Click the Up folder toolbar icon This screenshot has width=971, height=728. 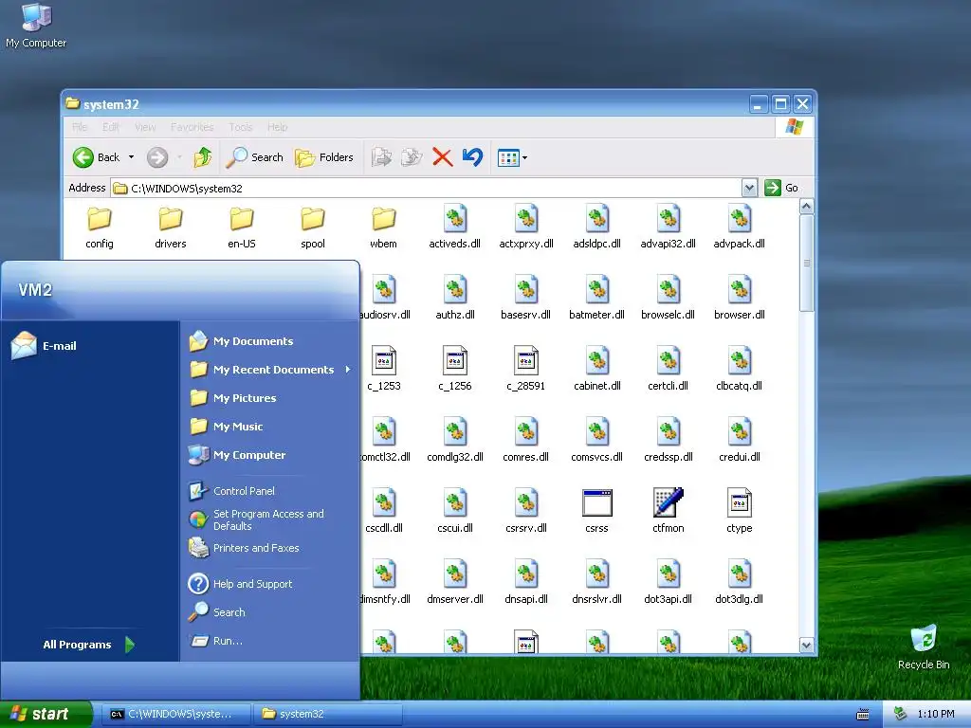[x=203, y=157]
